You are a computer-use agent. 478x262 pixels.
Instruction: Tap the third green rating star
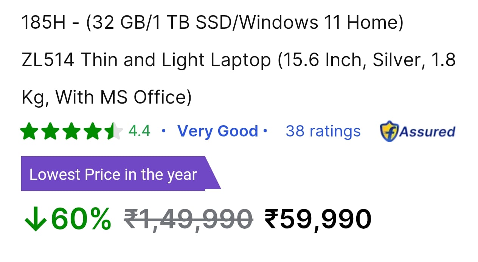point(71,132)
